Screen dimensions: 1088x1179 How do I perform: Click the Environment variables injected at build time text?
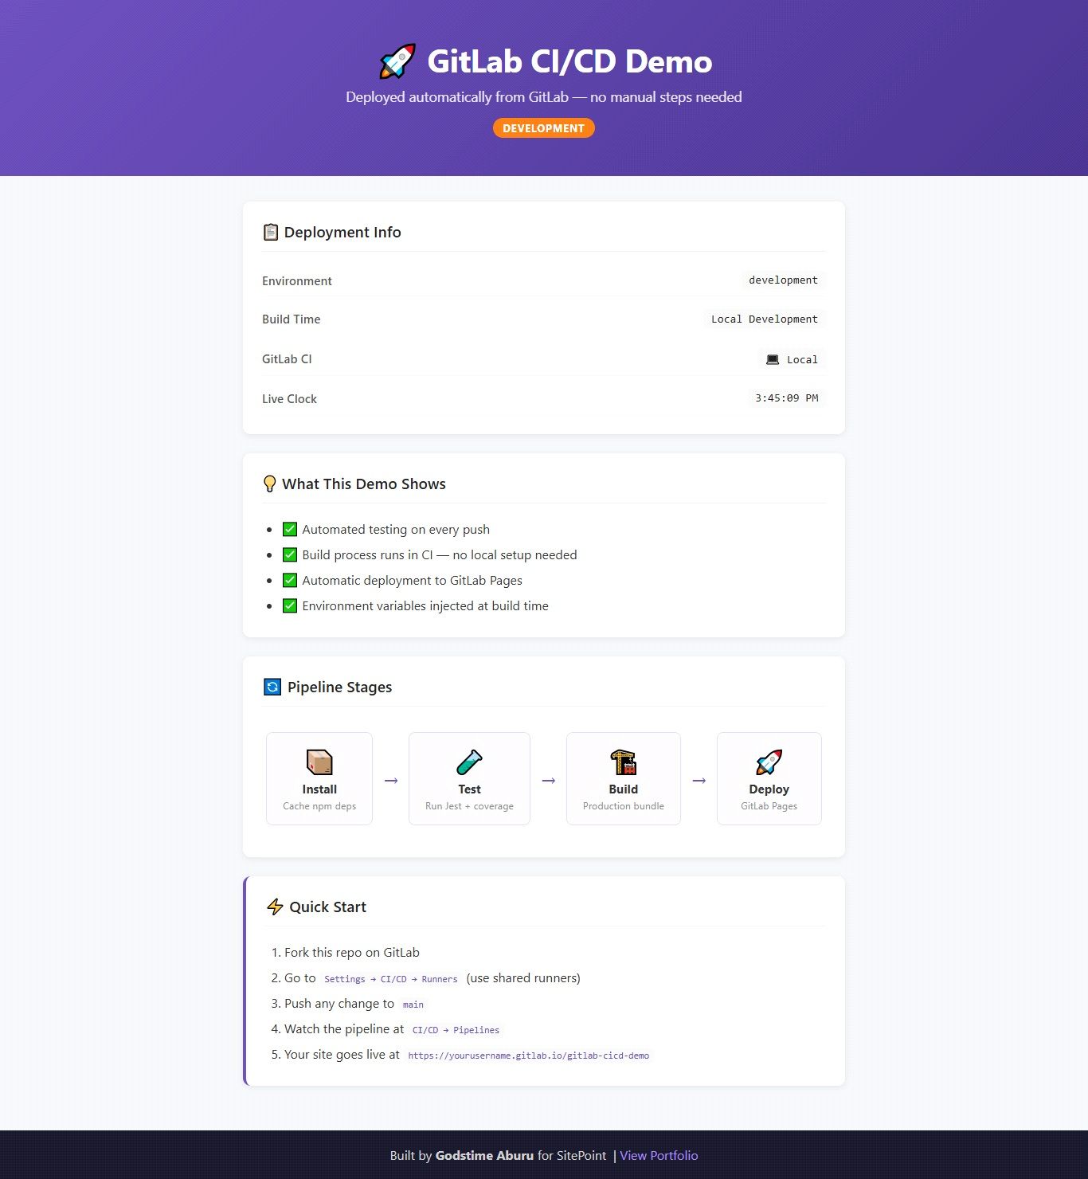(425, 605)
